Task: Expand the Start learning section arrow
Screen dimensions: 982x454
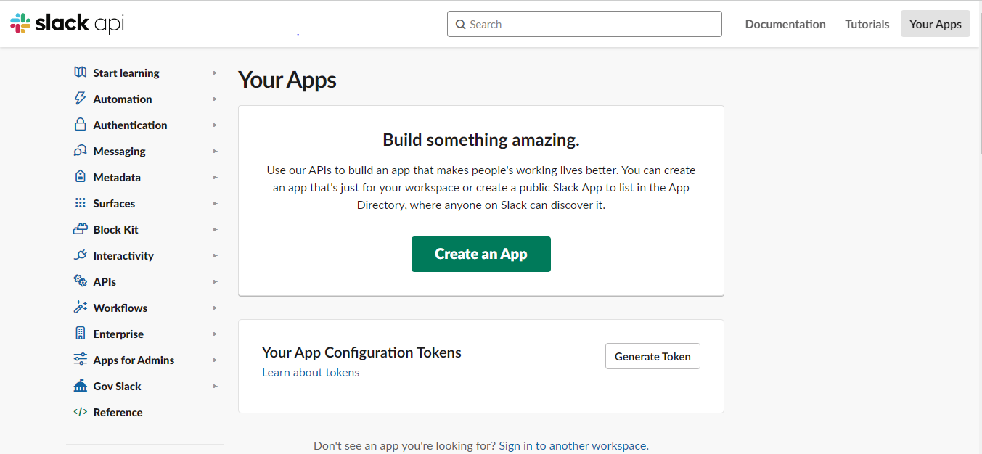Action: (216, 73)
